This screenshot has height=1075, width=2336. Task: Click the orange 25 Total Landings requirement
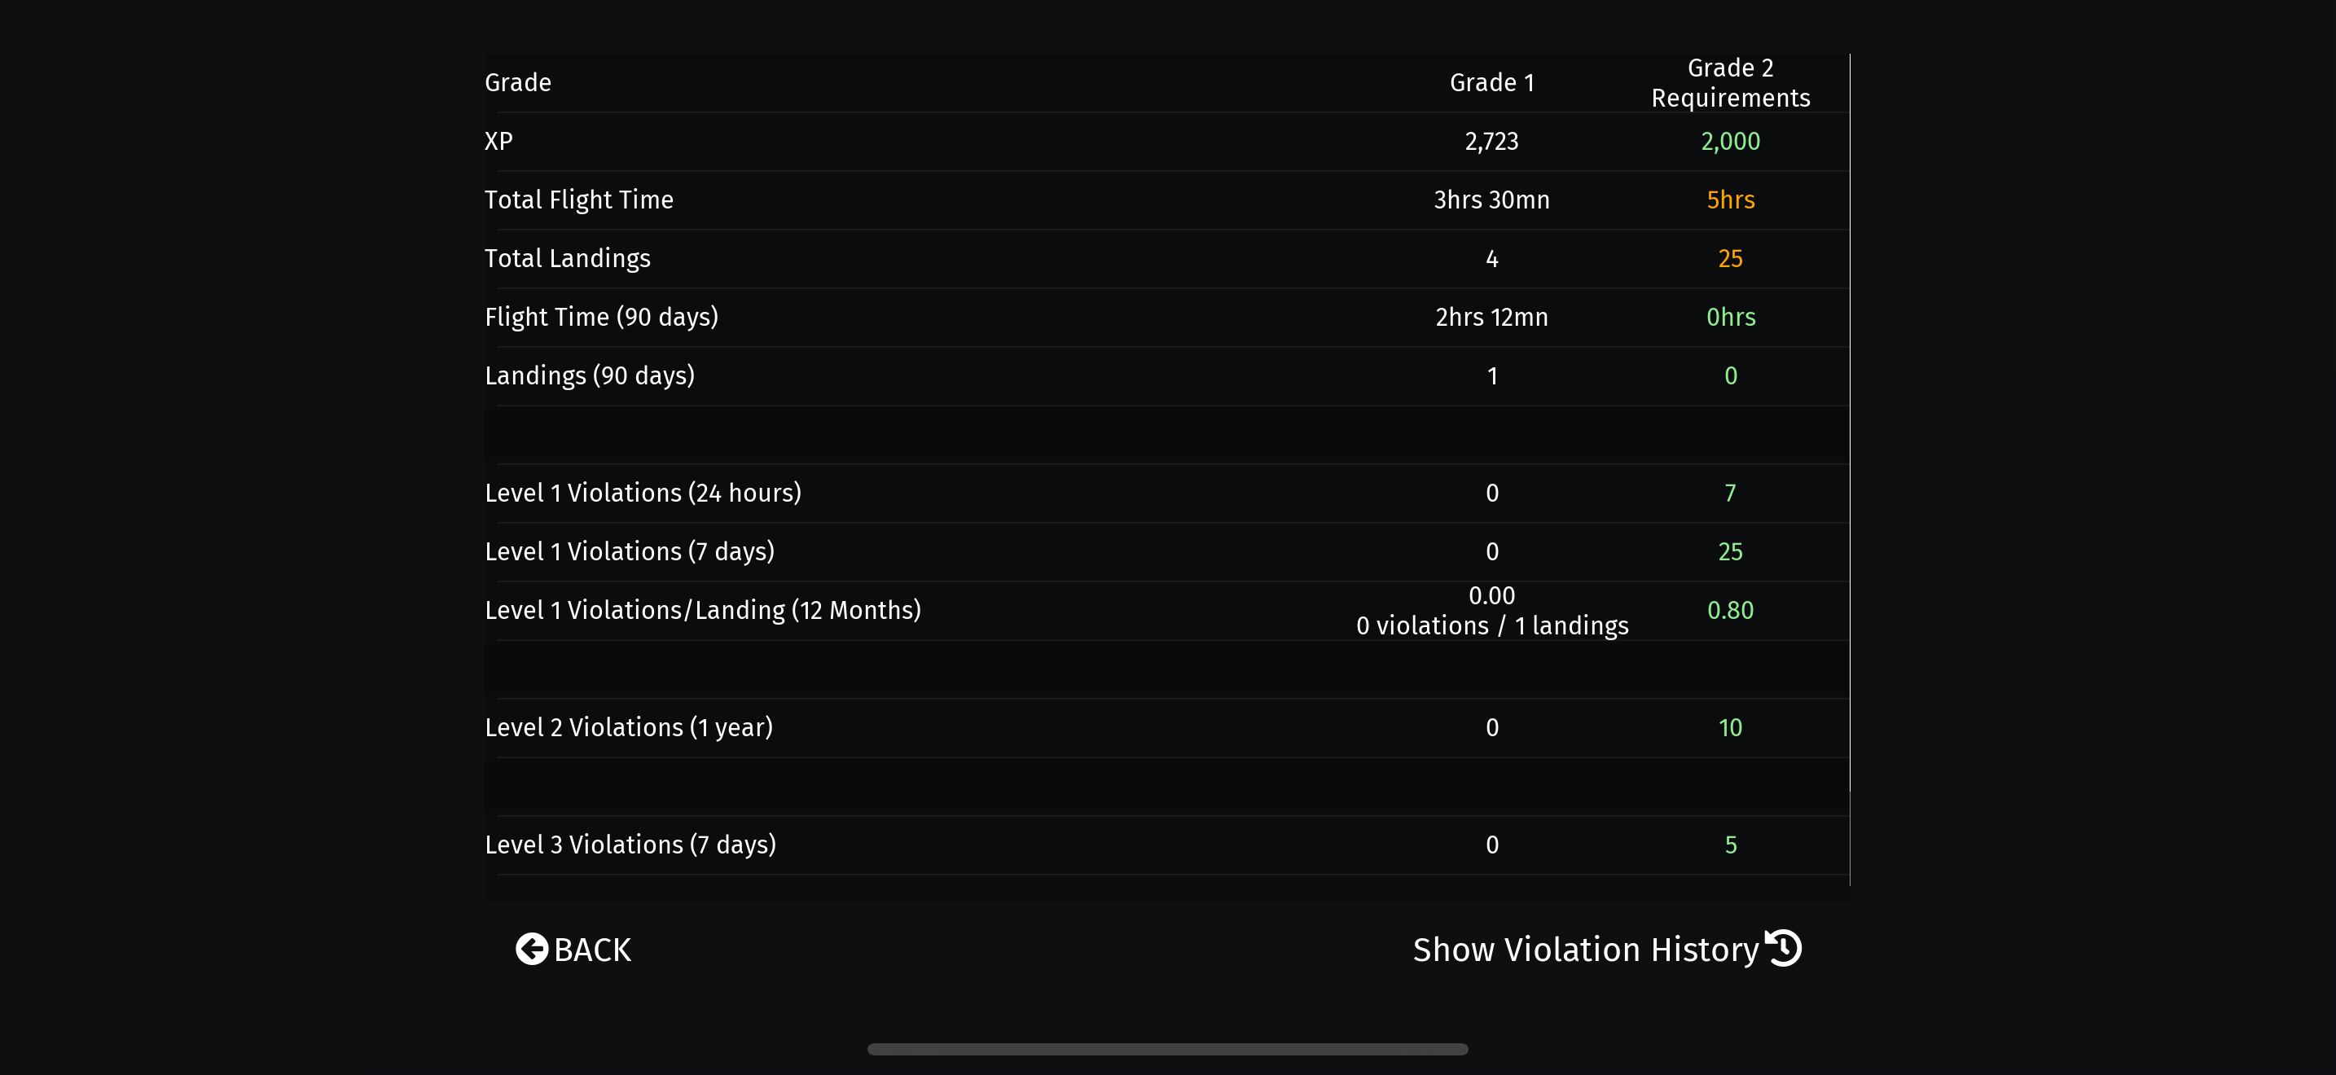[1730, 258]
